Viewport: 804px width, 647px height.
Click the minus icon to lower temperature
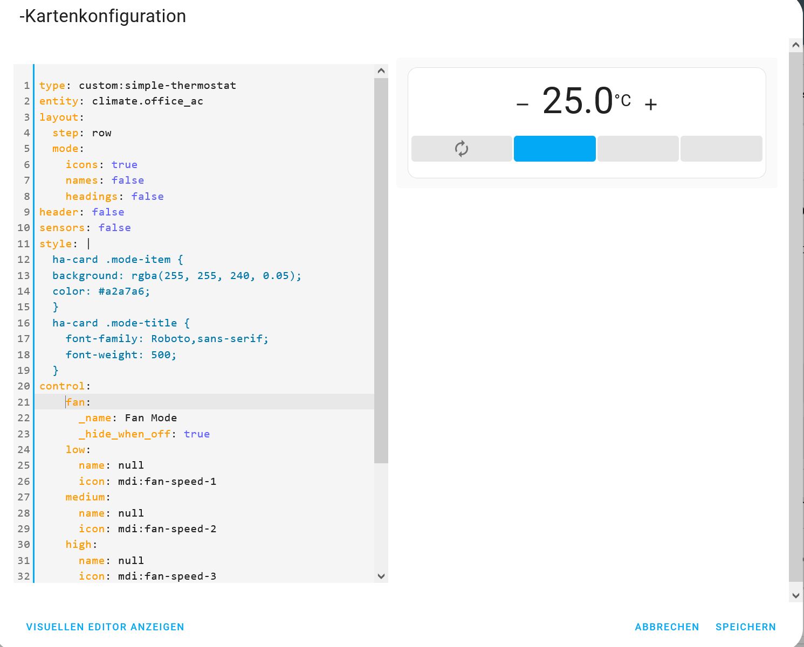click(x=521, y=103)
